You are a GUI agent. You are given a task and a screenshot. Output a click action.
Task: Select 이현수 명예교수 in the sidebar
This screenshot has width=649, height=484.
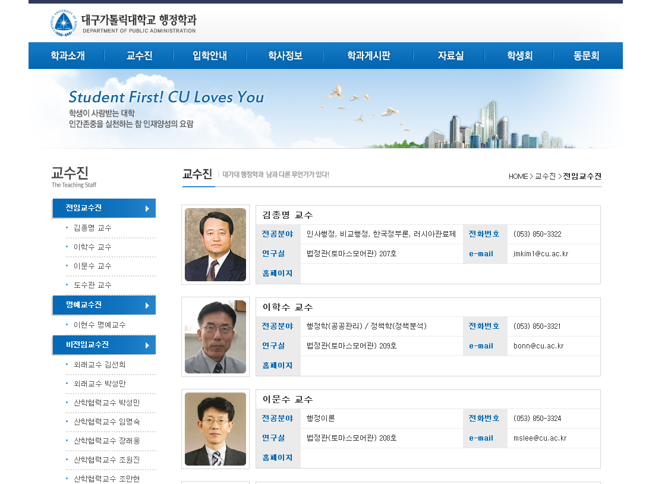[100, 325]
